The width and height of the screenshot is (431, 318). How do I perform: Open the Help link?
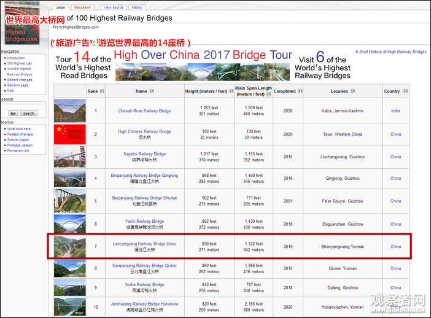click(x=10, y=90)
